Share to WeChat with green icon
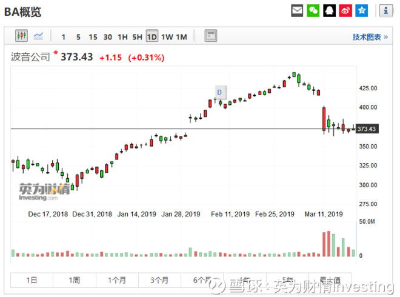400x297 pixels. [x=313, y=11]
